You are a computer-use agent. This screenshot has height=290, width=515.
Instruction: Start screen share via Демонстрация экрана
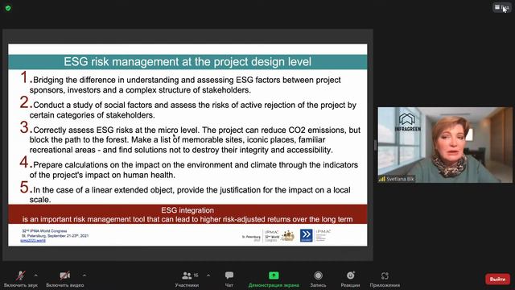point(274,280)
